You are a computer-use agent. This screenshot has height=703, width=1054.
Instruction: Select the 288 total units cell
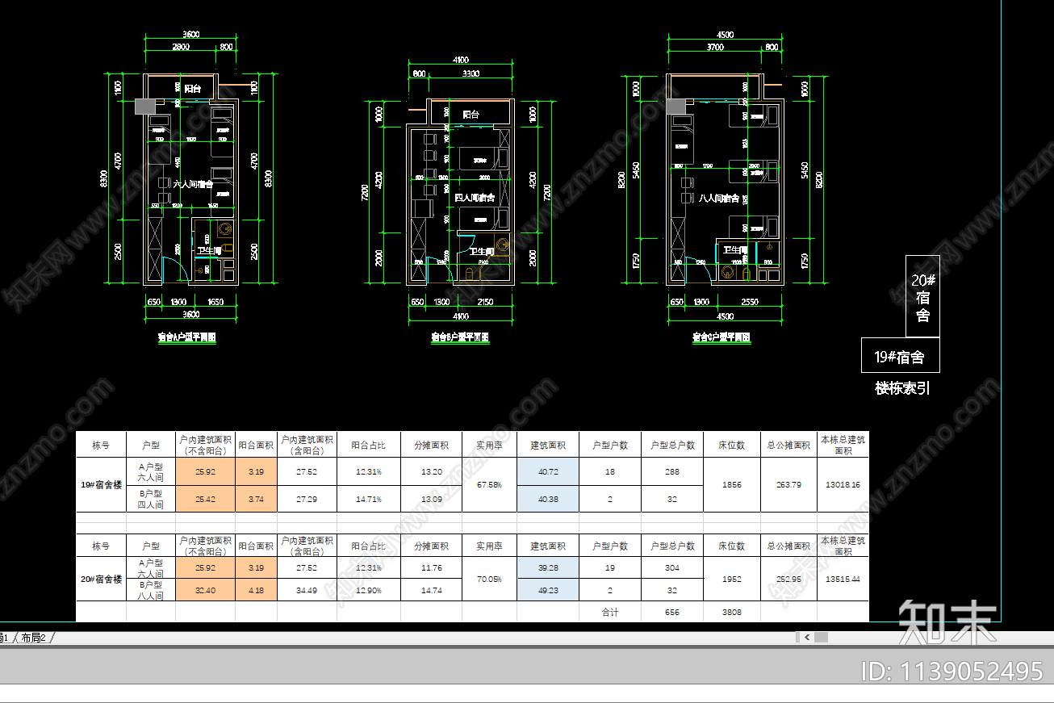(x=672, y=472)
